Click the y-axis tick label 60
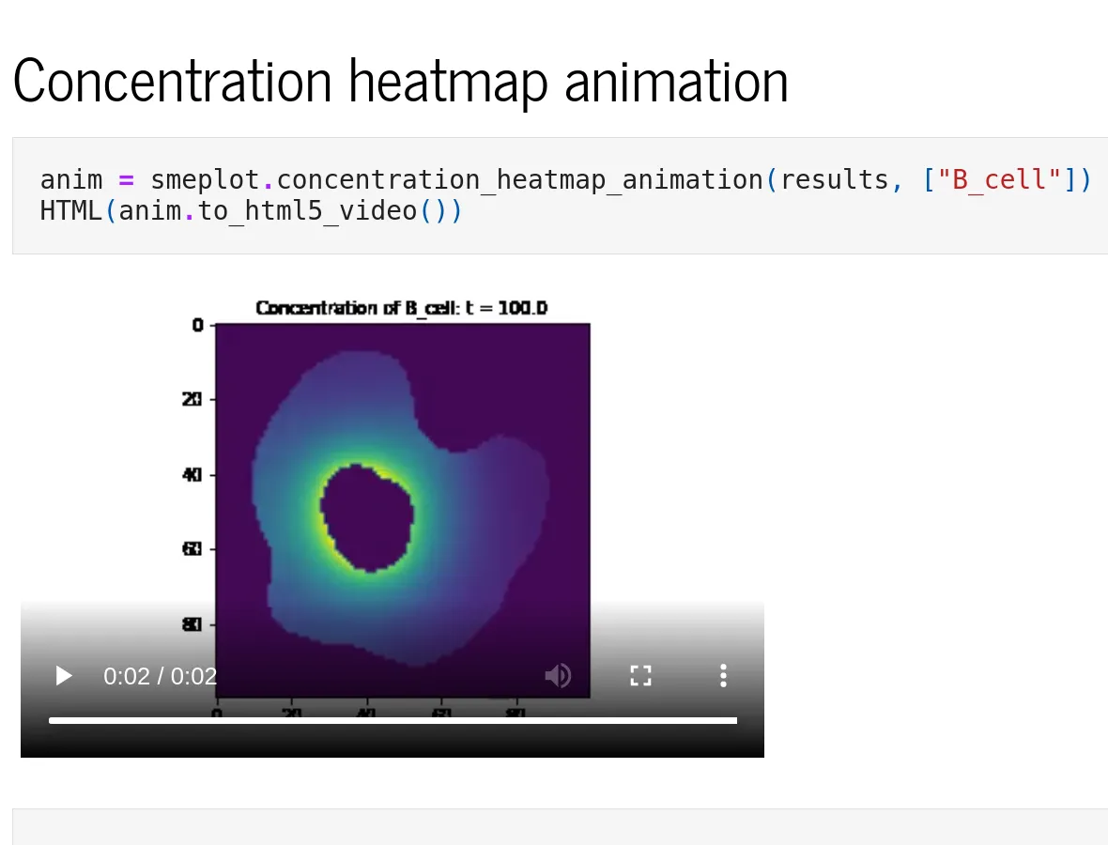Viewport: 1108px width, 845px height. pyautogui.click(x=192, y=549)
